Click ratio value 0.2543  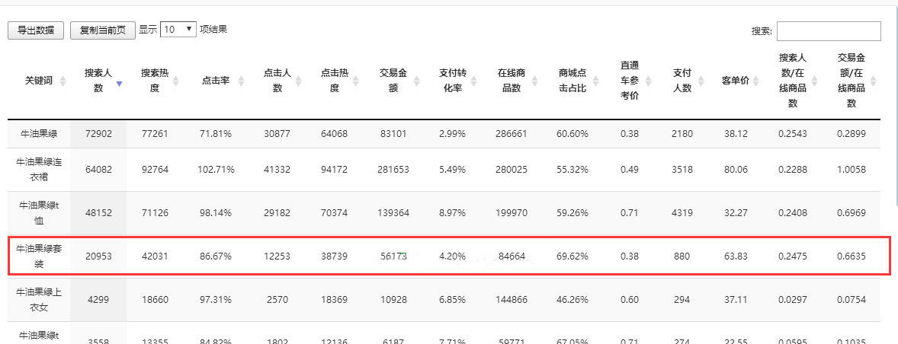tap(794, 134)
